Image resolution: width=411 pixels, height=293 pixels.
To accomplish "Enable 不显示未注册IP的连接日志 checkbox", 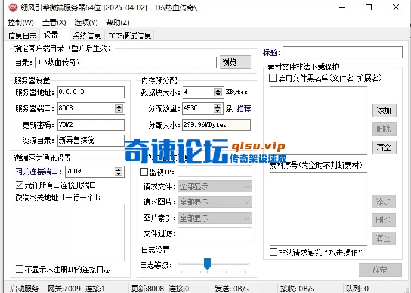I will [x=19, y=269].
